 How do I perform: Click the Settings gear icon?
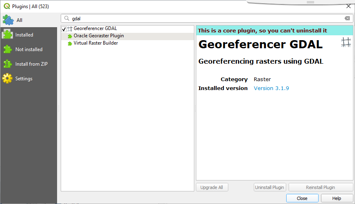(x=7, y=78)
